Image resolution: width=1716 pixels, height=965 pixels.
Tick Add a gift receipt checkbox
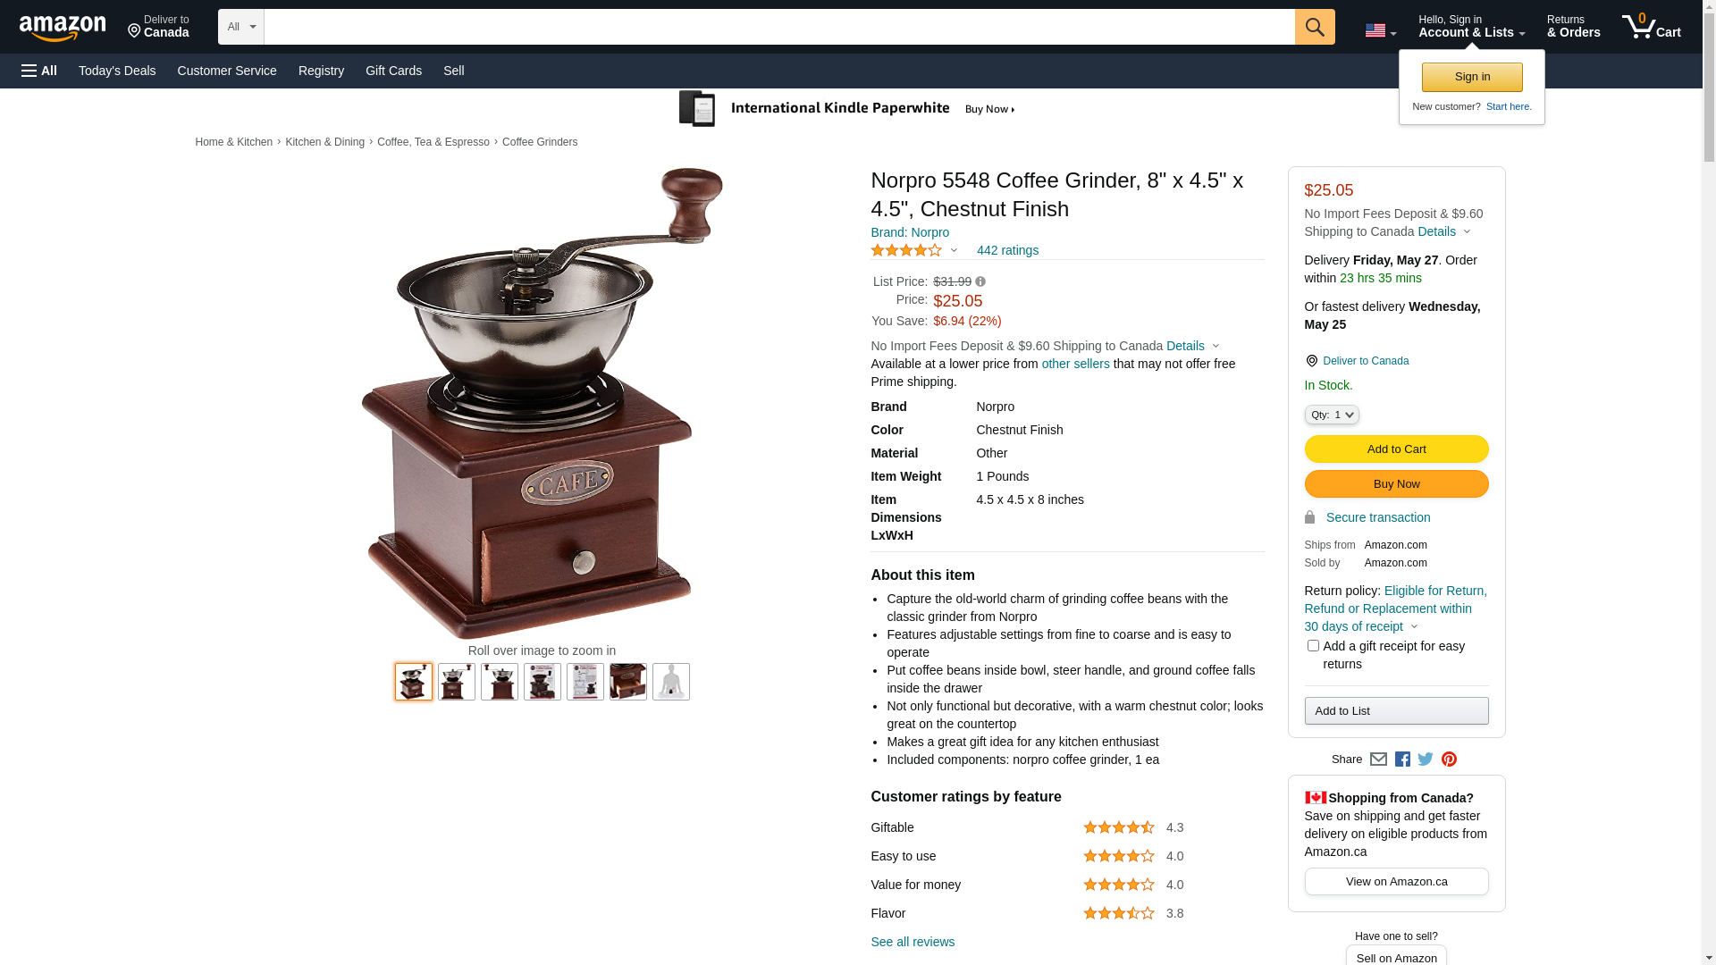(x=1313, y=645)
